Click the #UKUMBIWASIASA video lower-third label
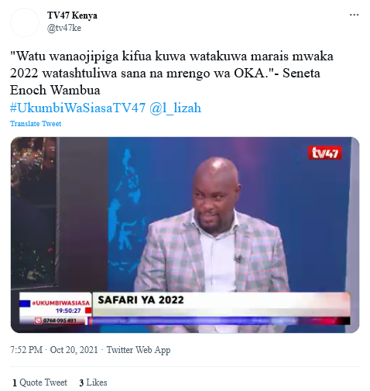The image size is (370, 391). tap(60, 303)
